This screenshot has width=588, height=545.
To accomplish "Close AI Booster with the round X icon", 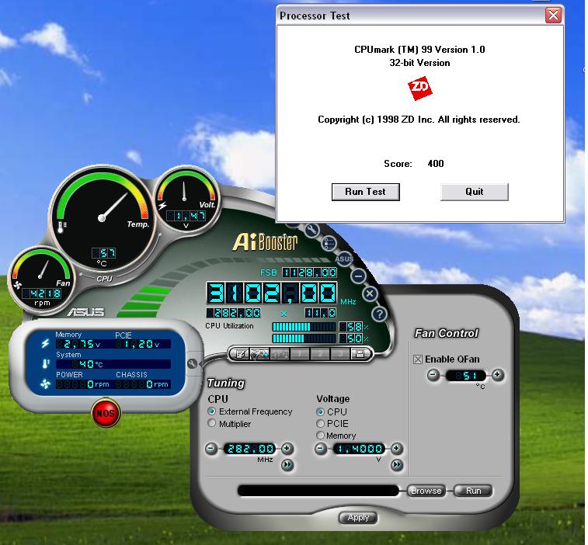I will (370, 293).
